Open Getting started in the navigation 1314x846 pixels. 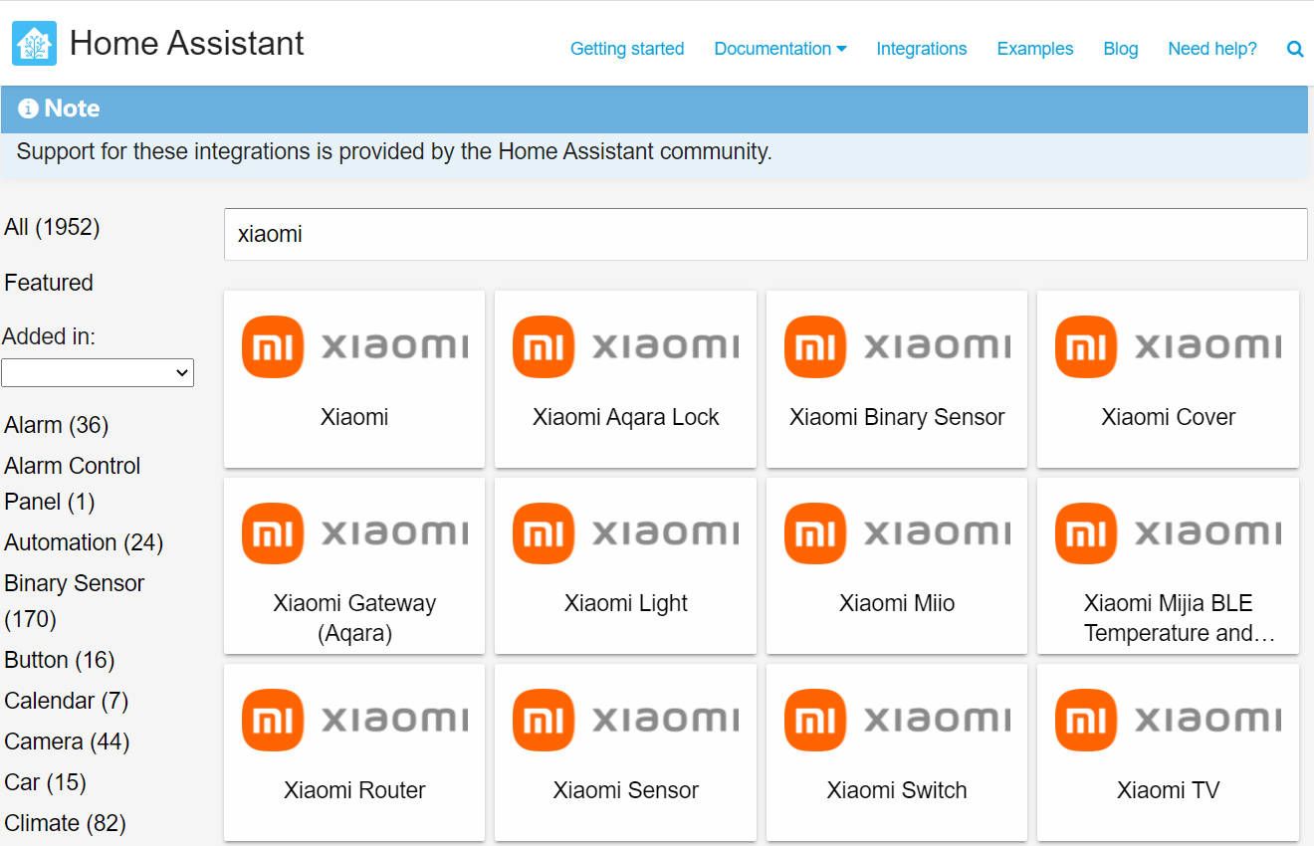click(627, 49)
